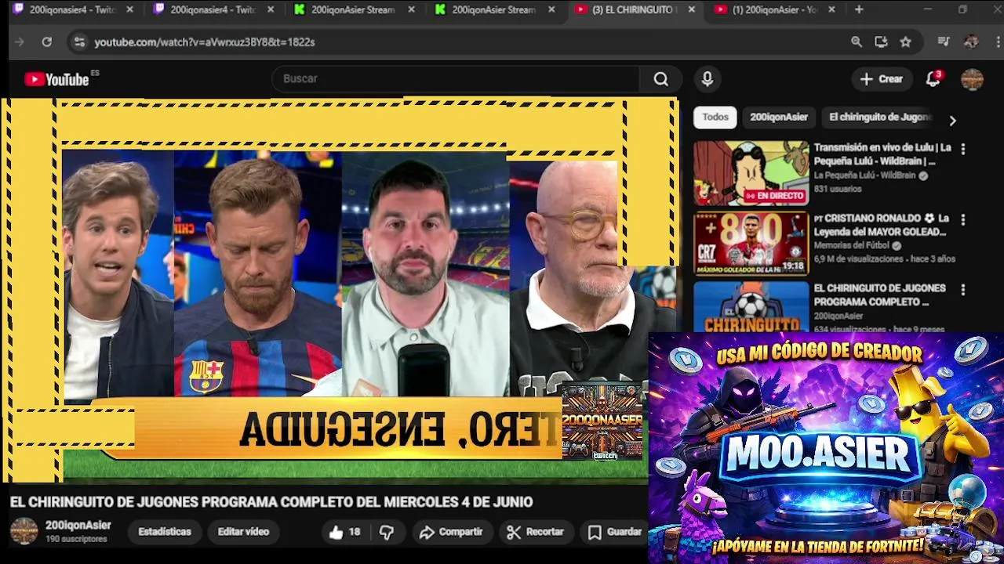Open CRISTIANO RONALDO La Leyenda title
Image resolution: width=1004 pixels, height=564 pixels.
click(x=882, y=225)
